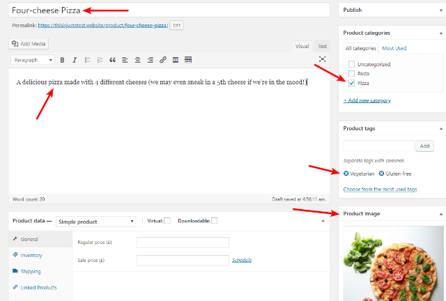Collapse the Product data panel
The height and width of the screenshot is (301, 446).
coord(323,221)
